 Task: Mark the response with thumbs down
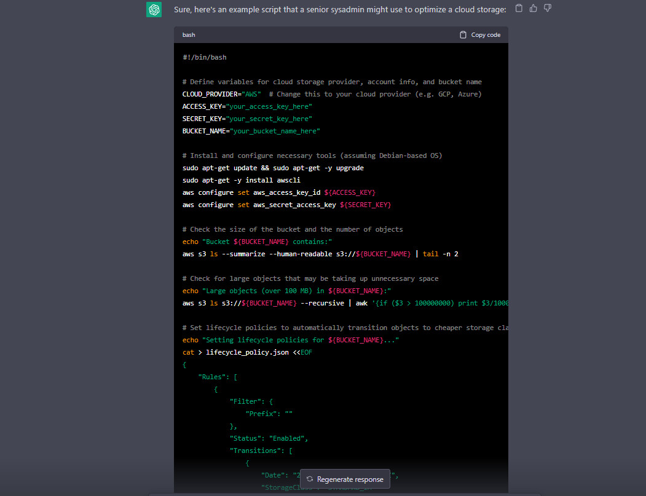point(547,9)
